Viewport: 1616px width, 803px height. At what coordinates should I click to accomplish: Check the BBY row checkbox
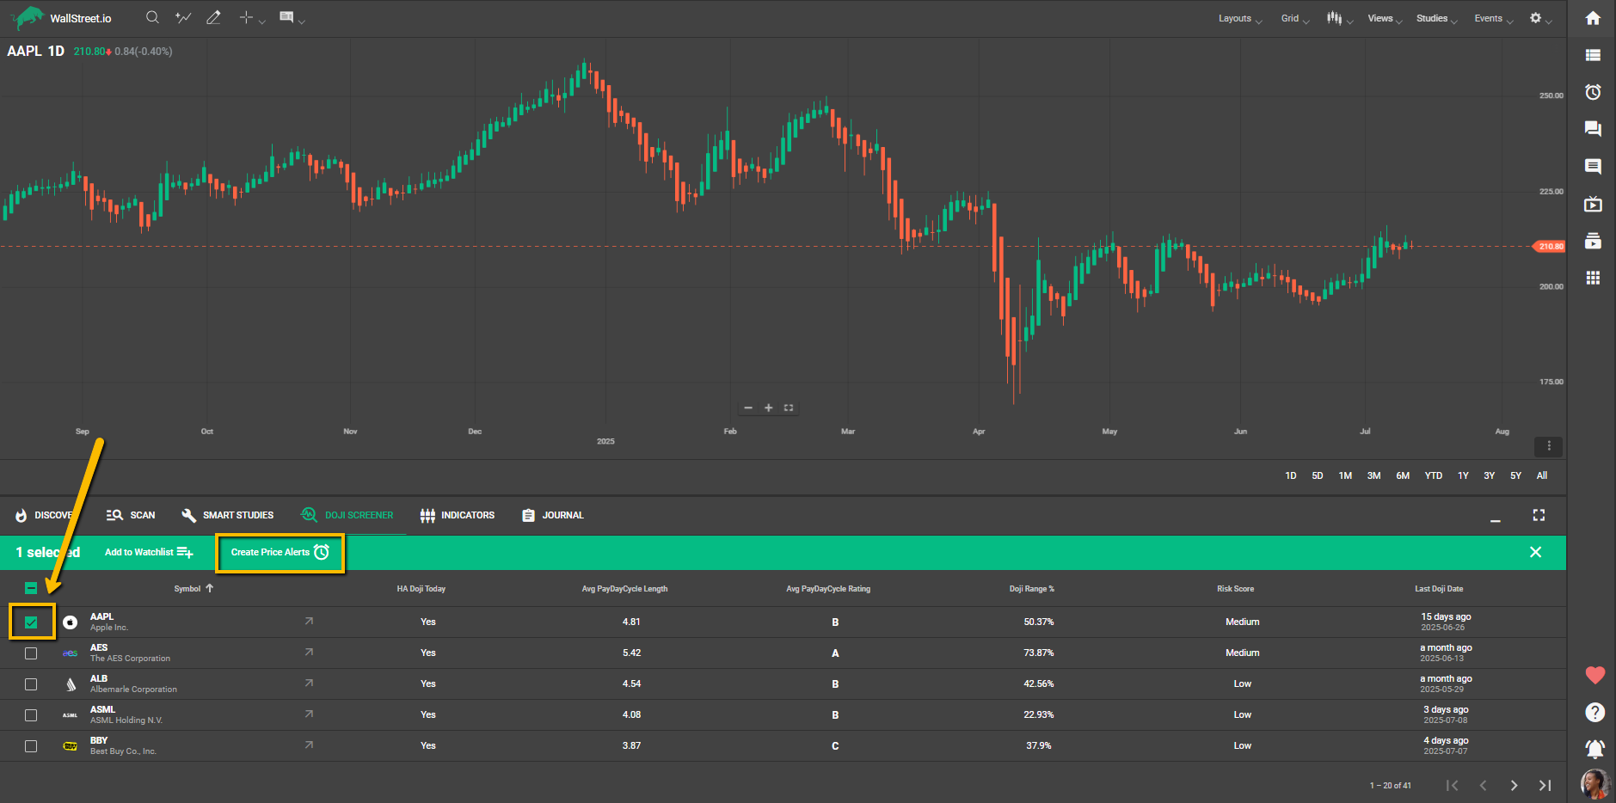point(31,746)
